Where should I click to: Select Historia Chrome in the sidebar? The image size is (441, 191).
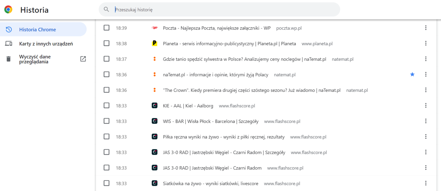point(38,29)
